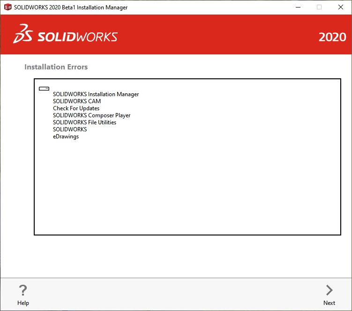This screenshot has width=352, height=311.
Task: Select the "SOLIDWORKS Composer Player" entry
Action: pos(91,115)
